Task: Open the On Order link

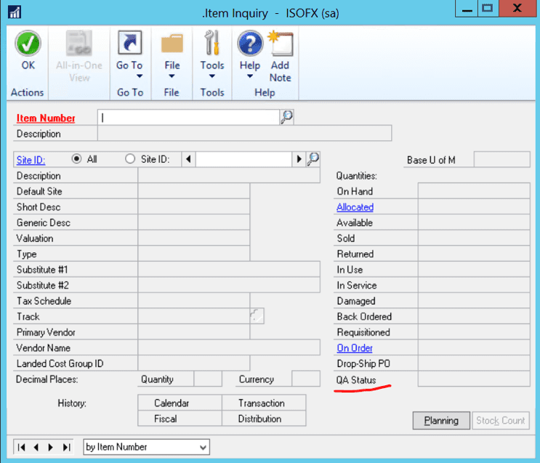Action: 354,348
